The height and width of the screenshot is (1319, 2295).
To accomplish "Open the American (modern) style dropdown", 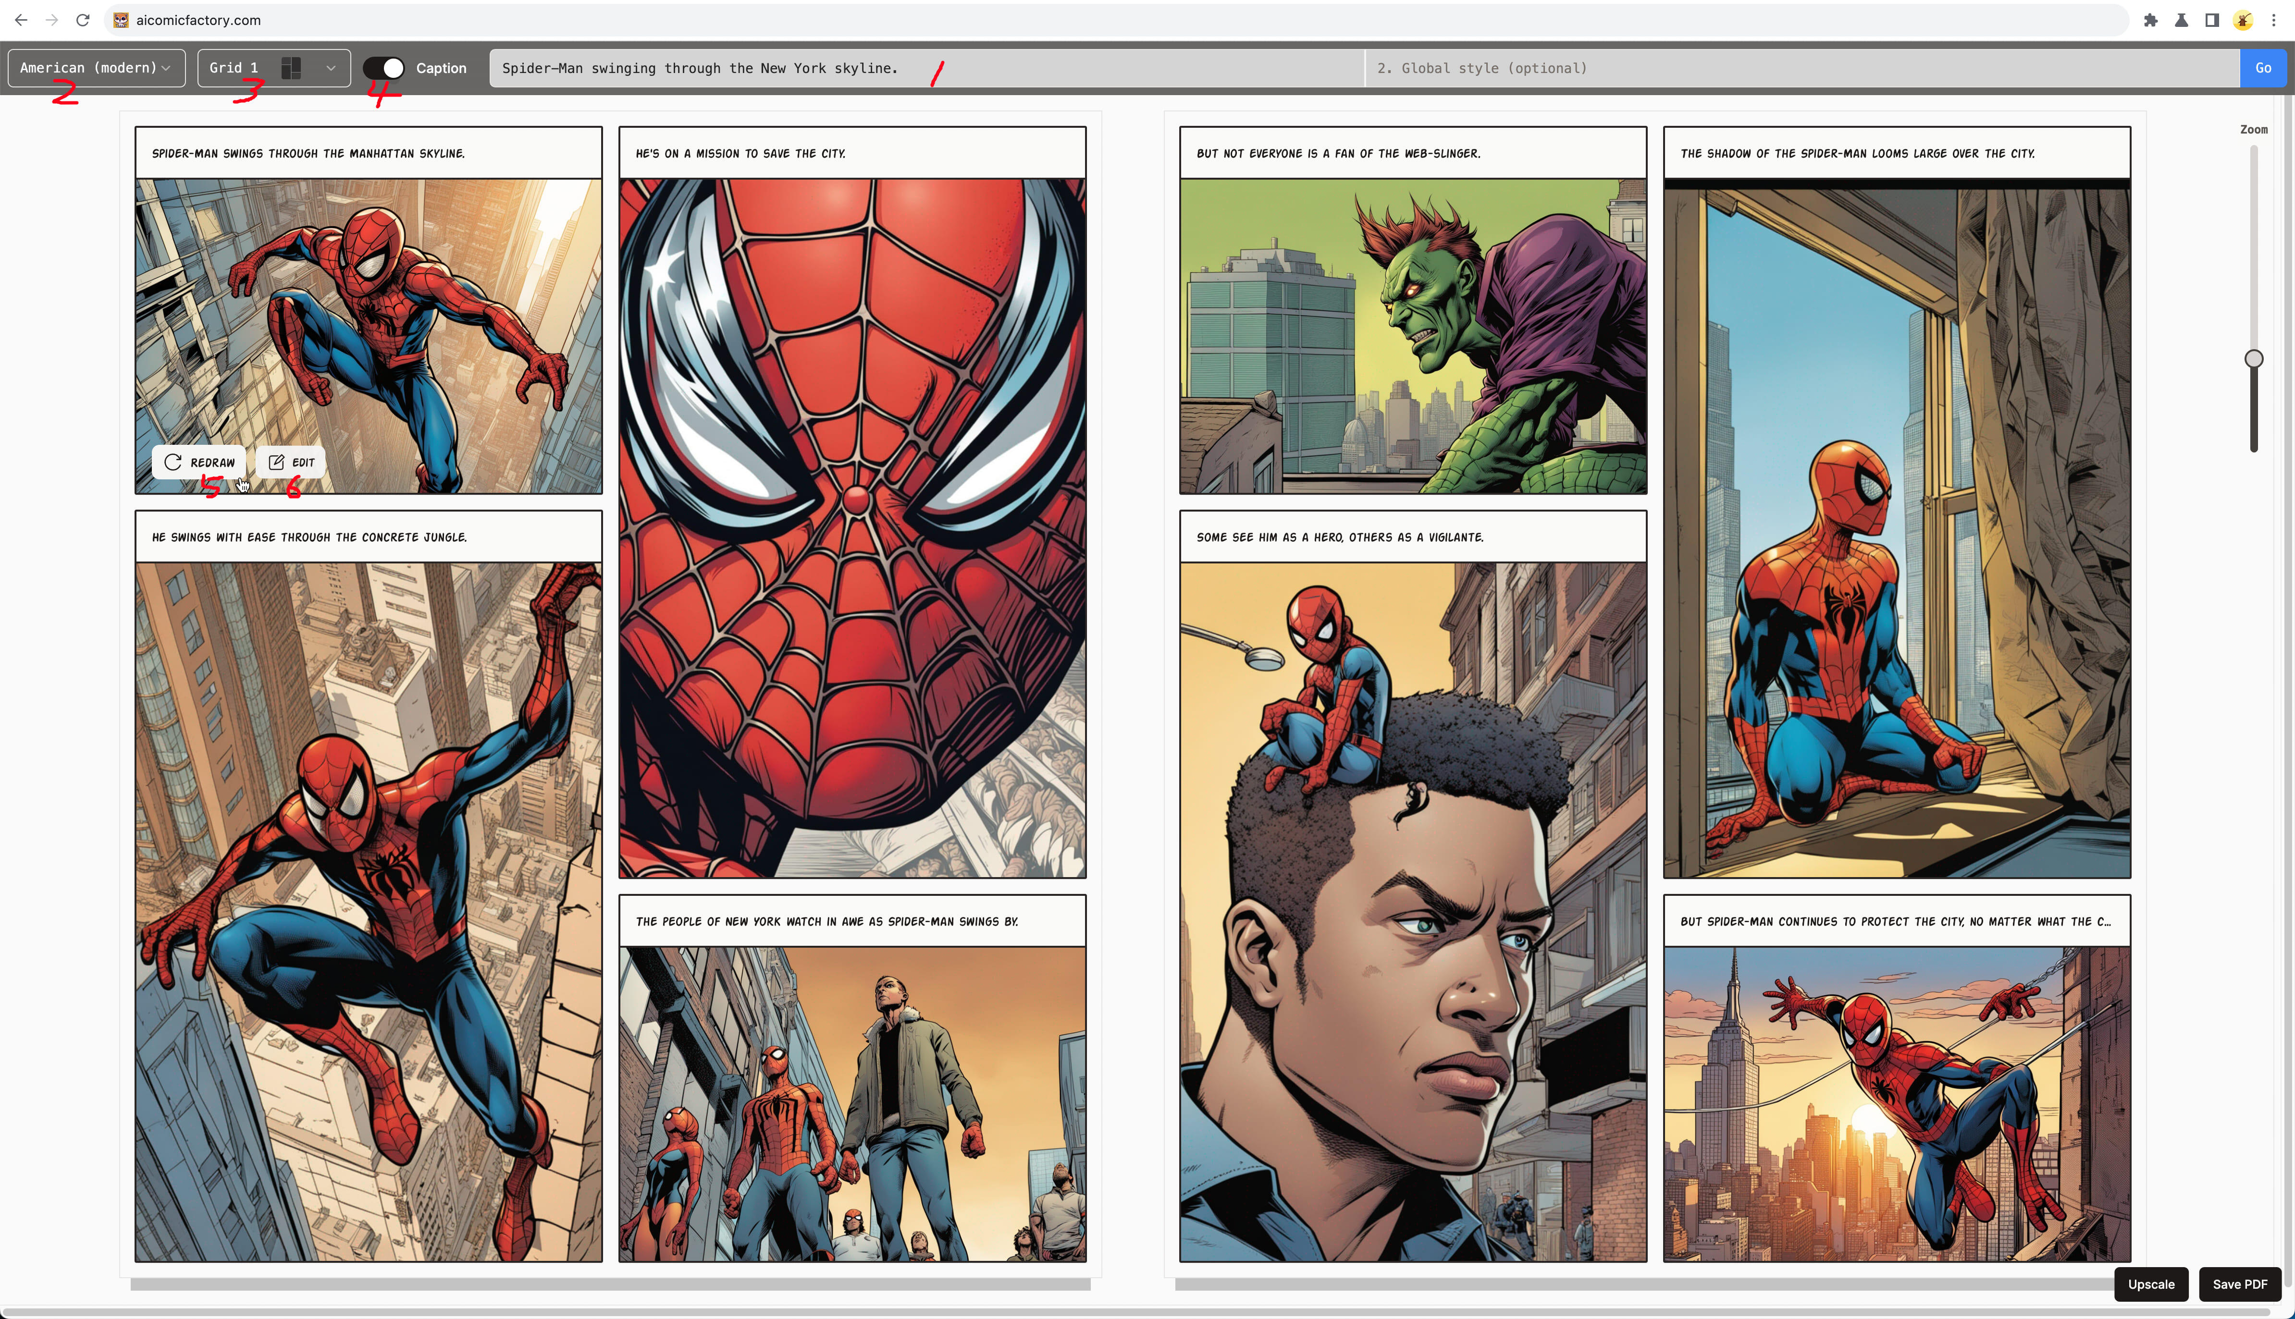I will coord(95,67).
